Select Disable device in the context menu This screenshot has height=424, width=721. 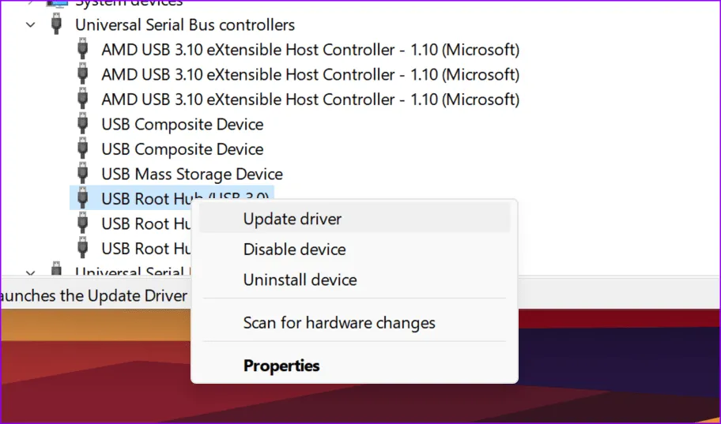click(x=294, y=250)
